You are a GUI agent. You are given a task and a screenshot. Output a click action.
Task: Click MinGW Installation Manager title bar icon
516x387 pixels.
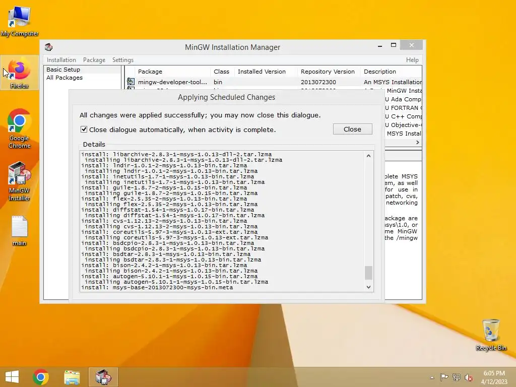pyautogui.click(x=49, y=47)
